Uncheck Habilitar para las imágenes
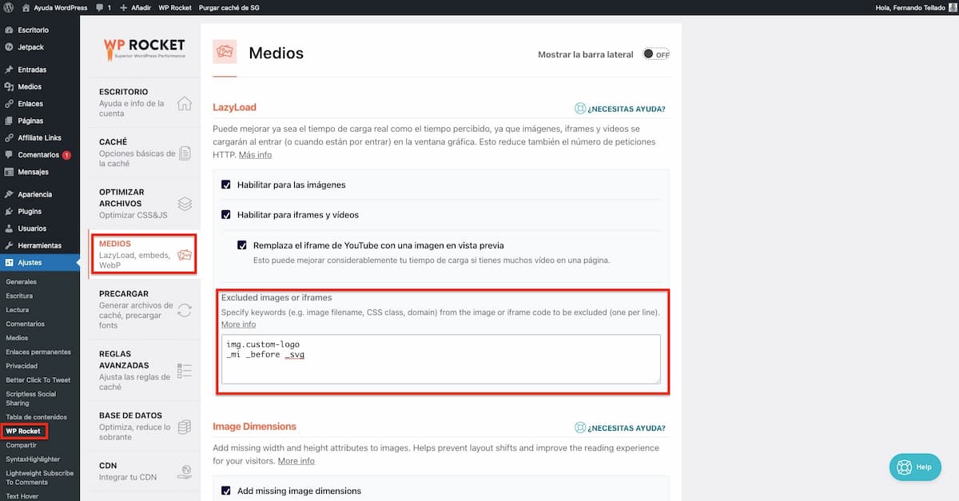959x501 pixels. (226, 185)
